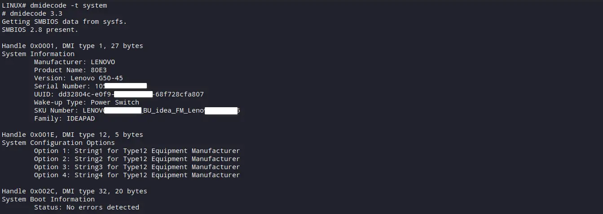Click the System Information heading

[38, 54]
